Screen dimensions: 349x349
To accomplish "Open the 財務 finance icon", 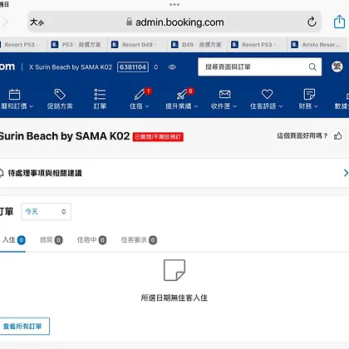I will 309,94.
